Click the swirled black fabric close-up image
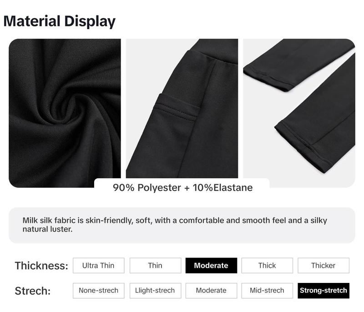This screenshot has height=312, width=364. click(65, 113)
